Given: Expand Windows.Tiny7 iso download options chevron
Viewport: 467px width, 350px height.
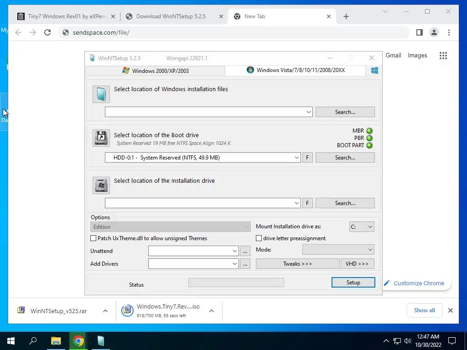Looking at the screenshot, I should point(212,311).
